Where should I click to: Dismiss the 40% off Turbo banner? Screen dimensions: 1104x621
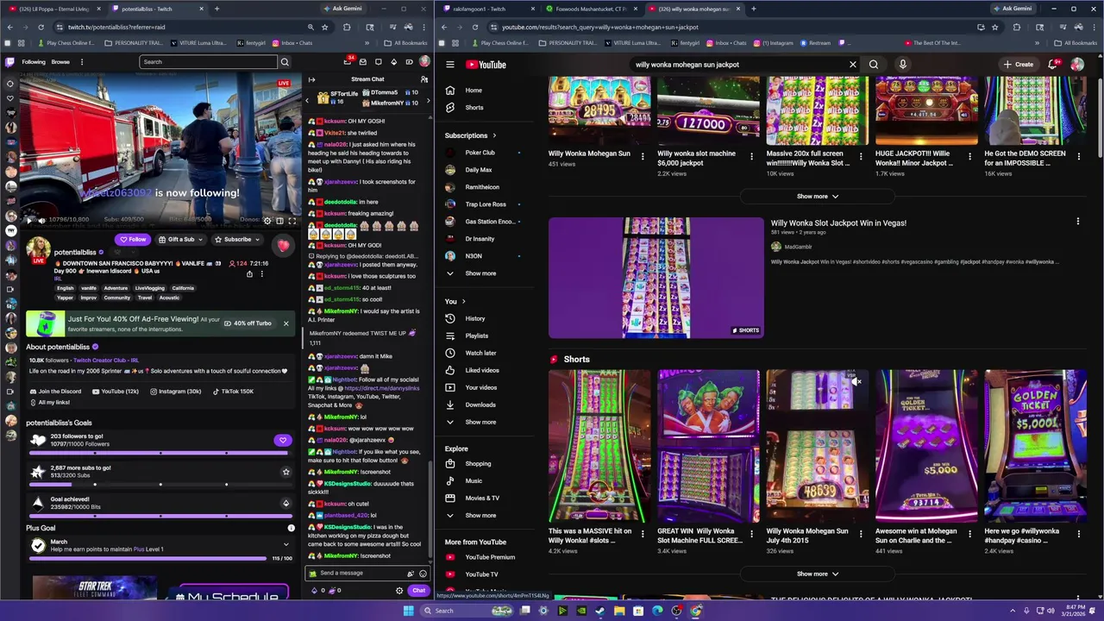285,323
